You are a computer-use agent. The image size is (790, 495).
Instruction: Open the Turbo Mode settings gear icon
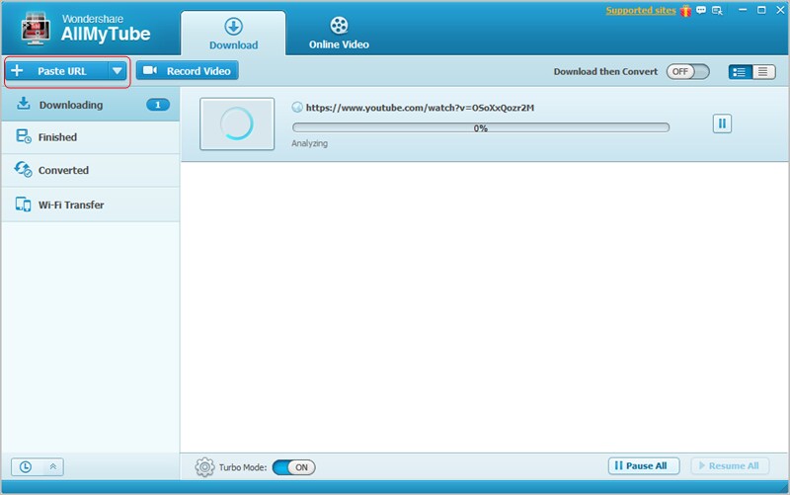click(204, 467)
